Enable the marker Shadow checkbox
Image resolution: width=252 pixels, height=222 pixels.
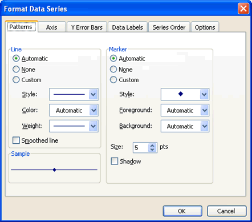click(115, 161)
